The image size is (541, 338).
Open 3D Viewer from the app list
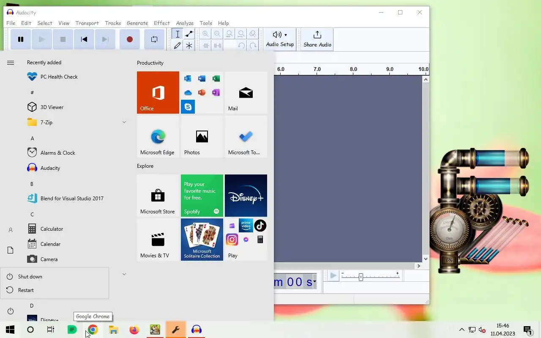(x=76, y=107)
